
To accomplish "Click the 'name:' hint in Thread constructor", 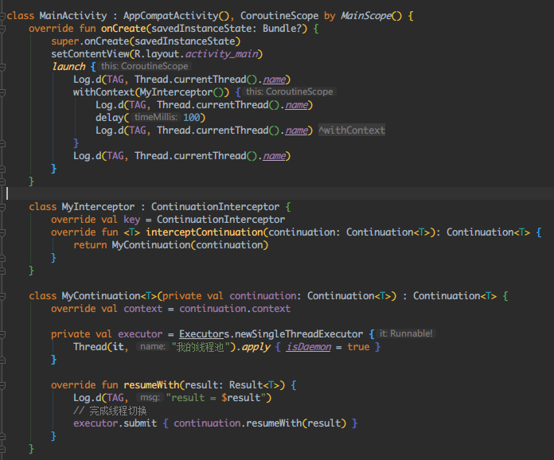I will (x=153, y=346).
